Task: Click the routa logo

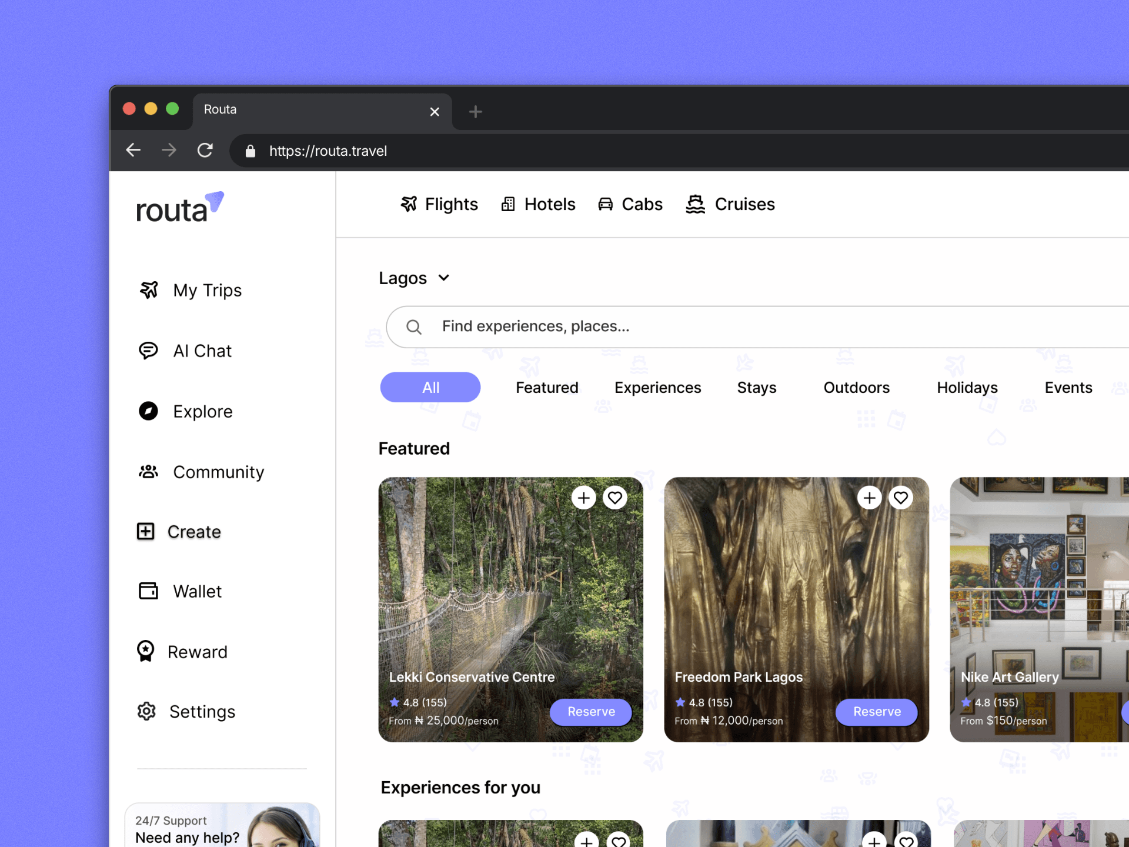Action: click(x=180, y=208)
